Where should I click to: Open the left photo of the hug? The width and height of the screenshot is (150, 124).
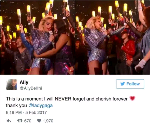click(37, 37)
